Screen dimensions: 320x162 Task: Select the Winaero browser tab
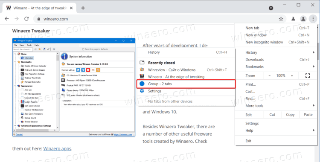coord(39,8)
